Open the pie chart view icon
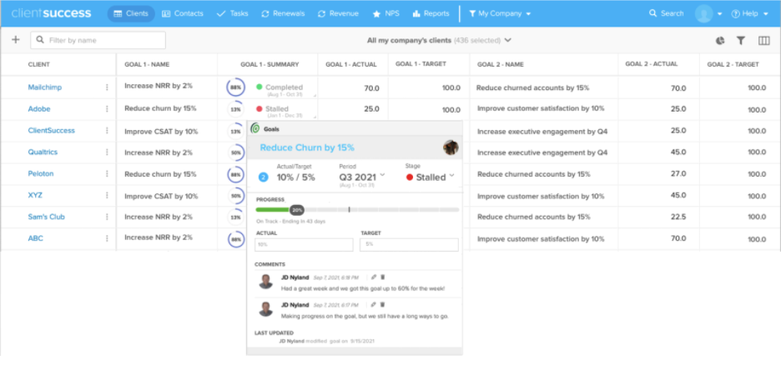This screenshot has width=781, height=365. [x=720, y=41]
